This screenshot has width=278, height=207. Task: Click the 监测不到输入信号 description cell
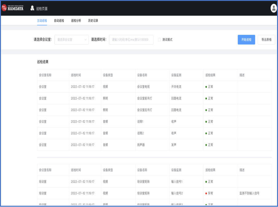pyautogui.click(x=249, y=193)
